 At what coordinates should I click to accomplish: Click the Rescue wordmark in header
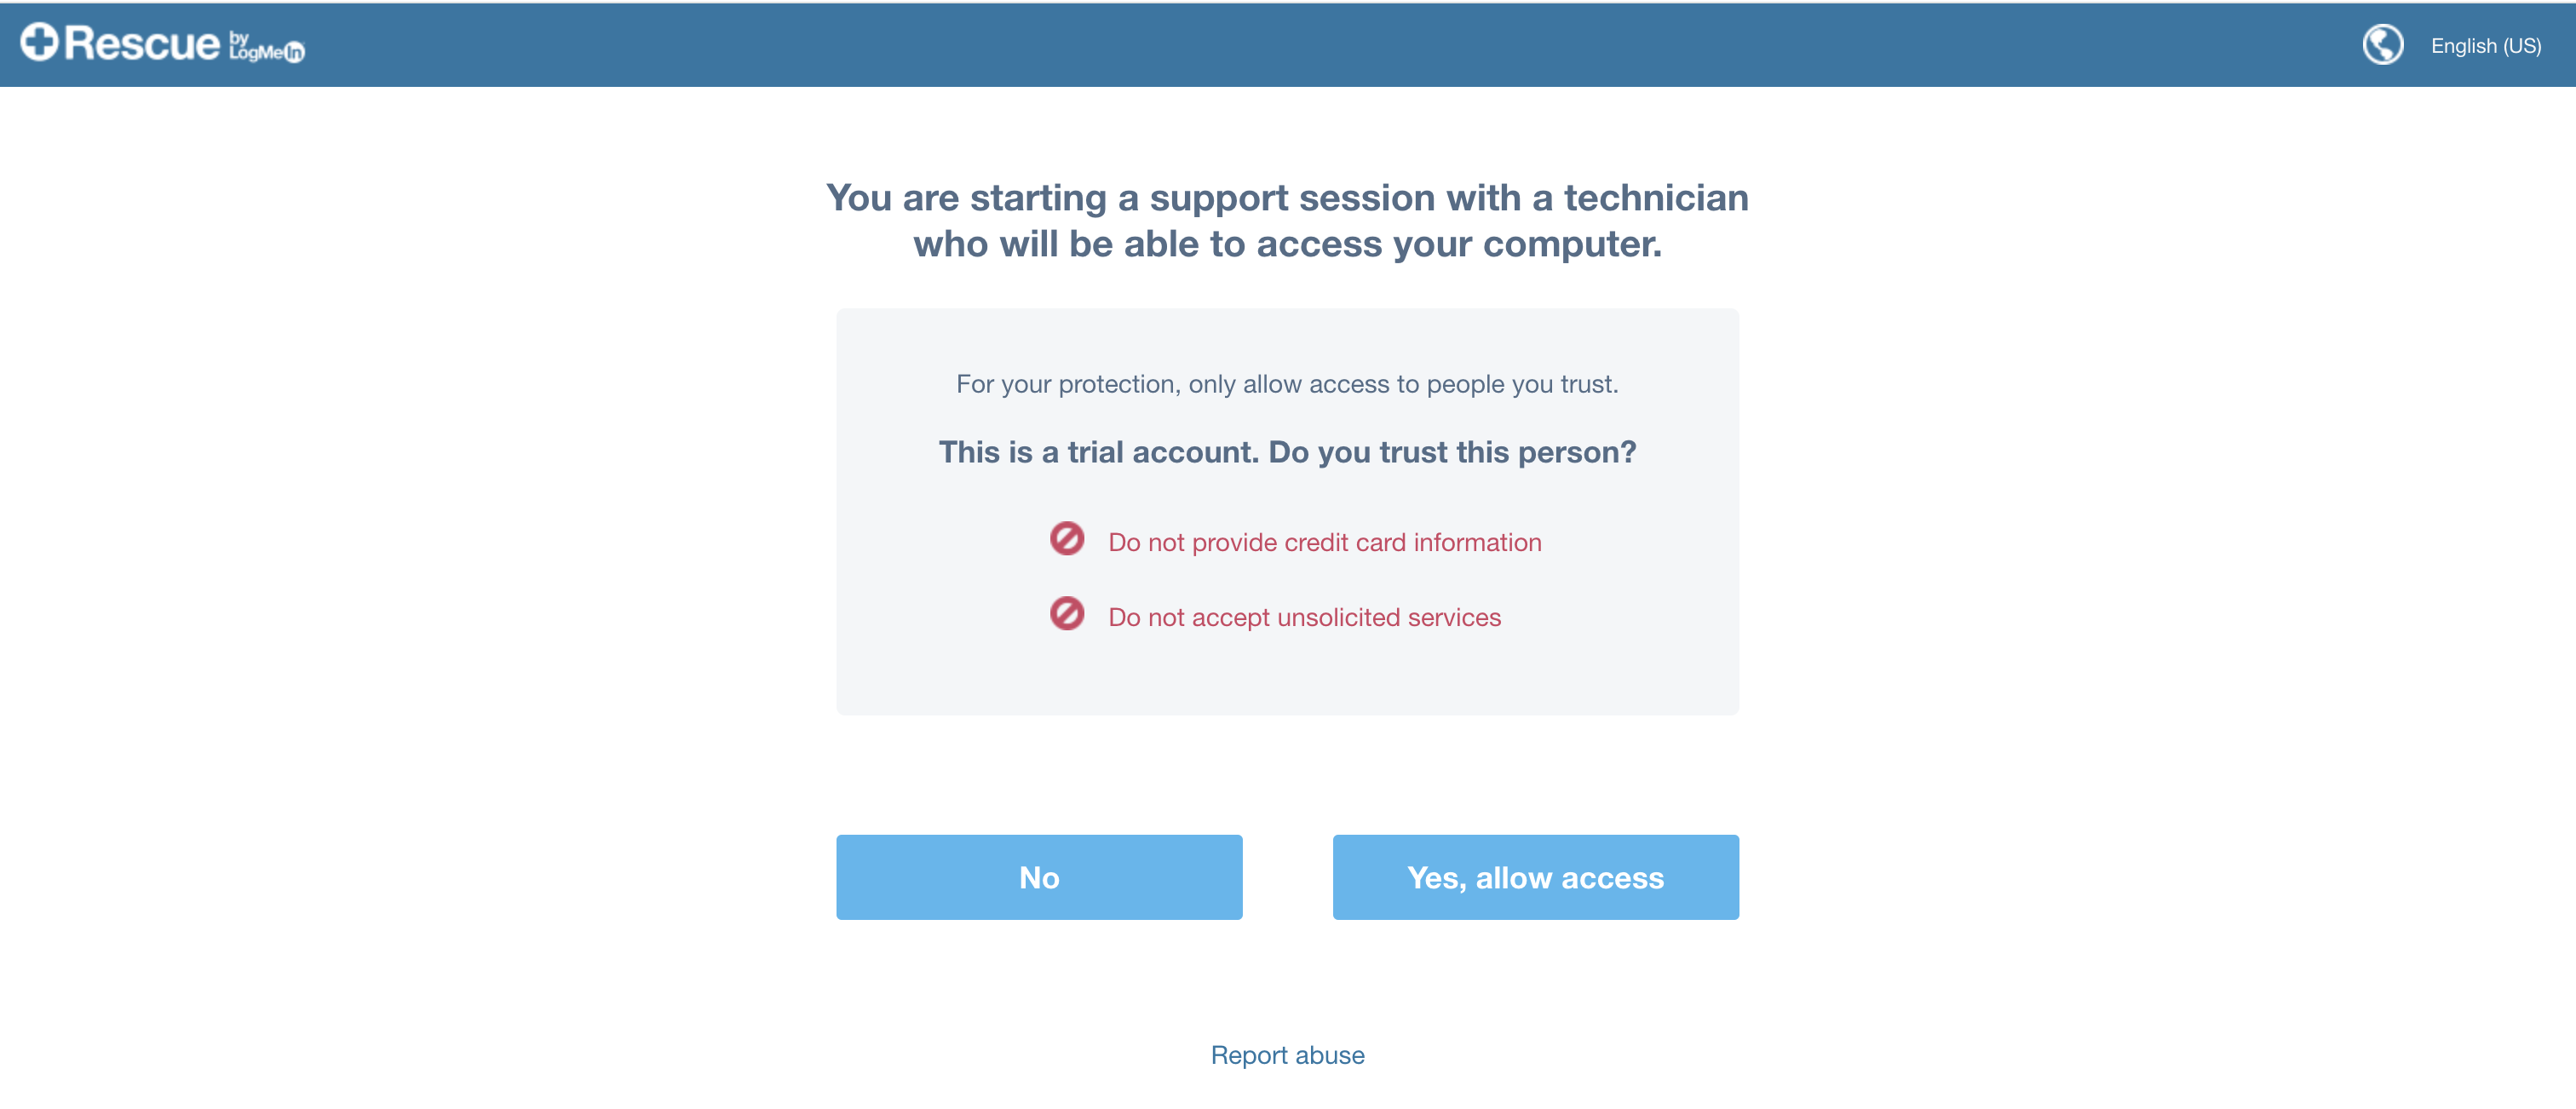pyautogui.click(x=142, y=44)
